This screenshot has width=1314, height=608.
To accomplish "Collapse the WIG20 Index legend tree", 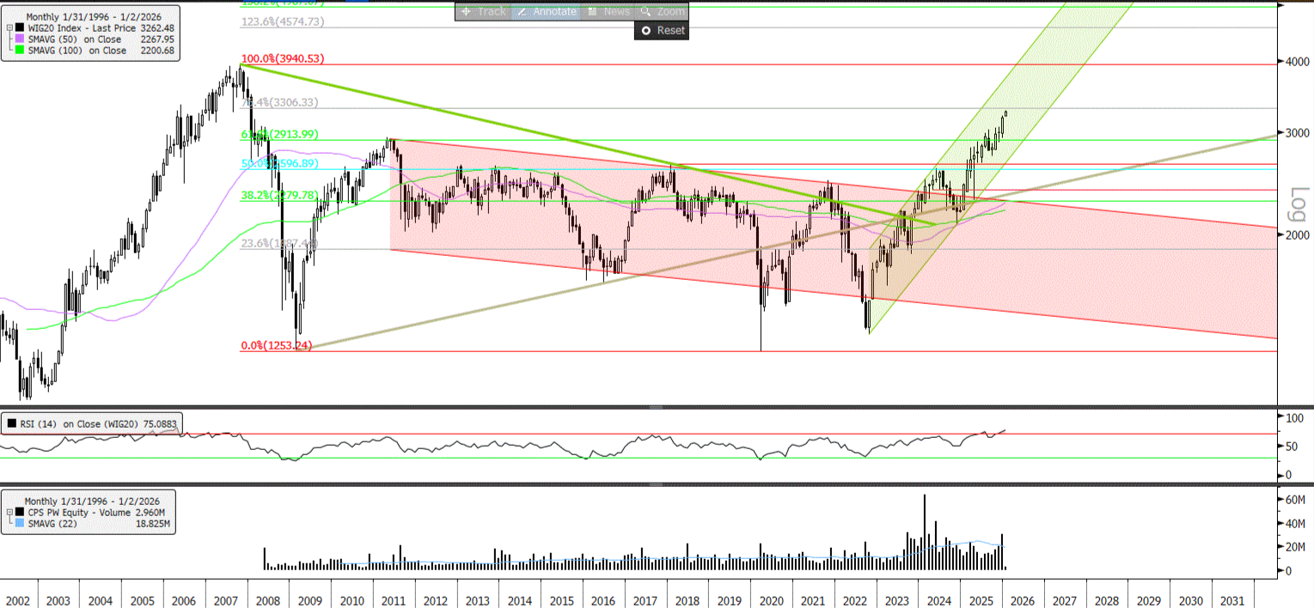I will (9, 27).
